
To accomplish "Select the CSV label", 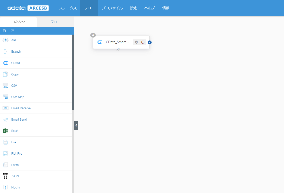I will 14,85.
